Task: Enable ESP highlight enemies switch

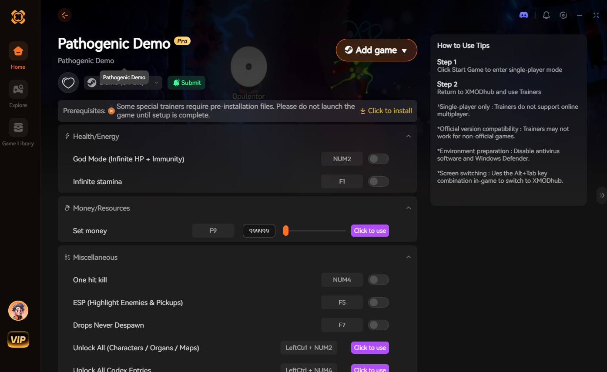Action: [378, 303]
